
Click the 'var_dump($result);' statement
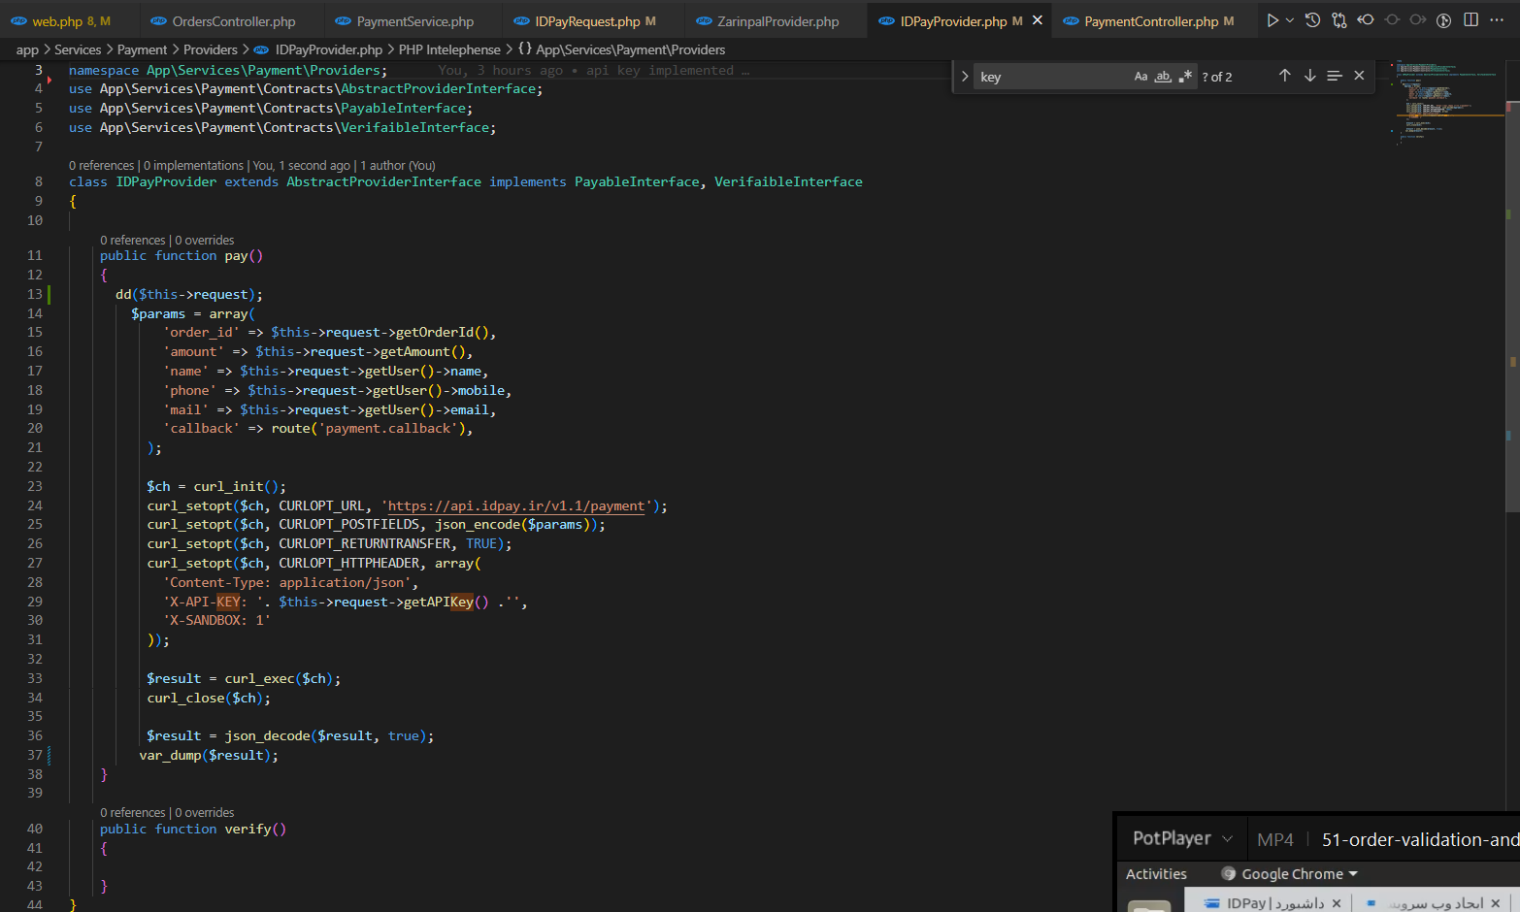click(209, 755)
